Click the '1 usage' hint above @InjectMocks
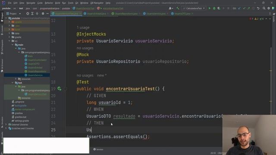Viewport: 276px width, 155px height. (x=83, y=28)
